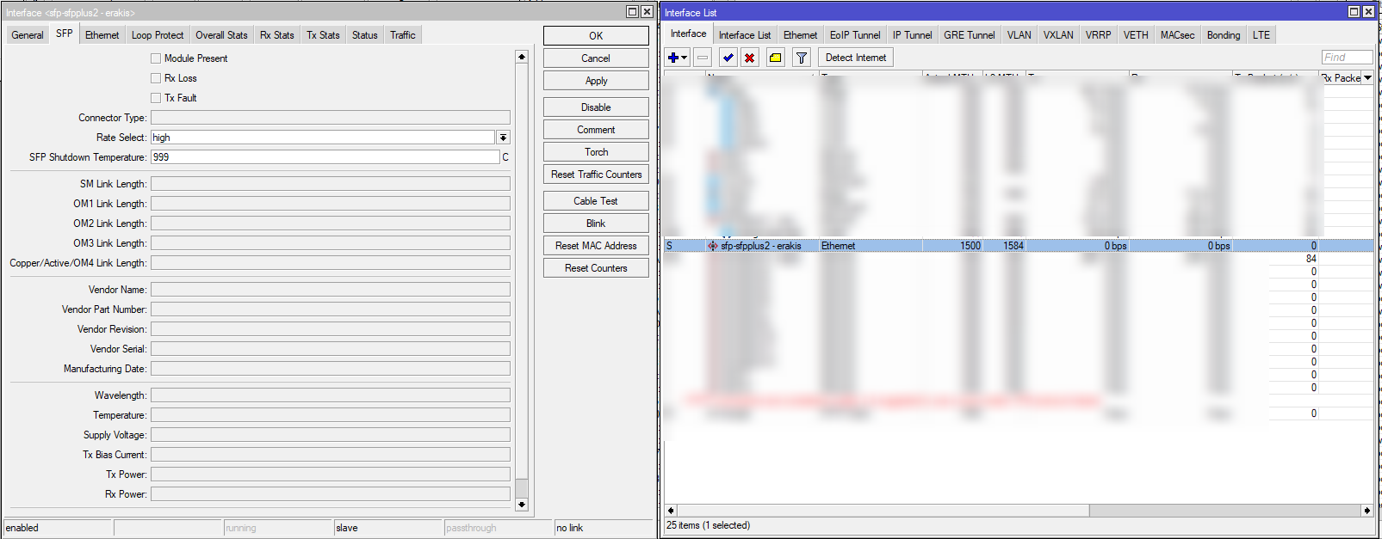
Task: Disable interface with red X icon
Action: pos(750,58)
